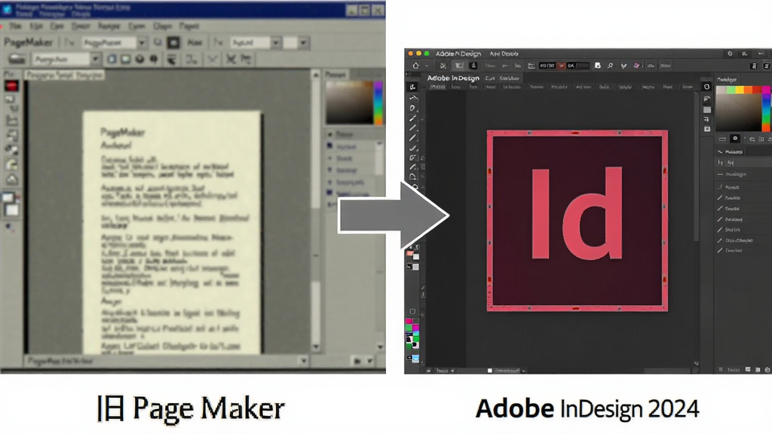Click the gray square icon in InDesign's right dock strip
Screen dimensions: 772x434
(x=707, y=110)
